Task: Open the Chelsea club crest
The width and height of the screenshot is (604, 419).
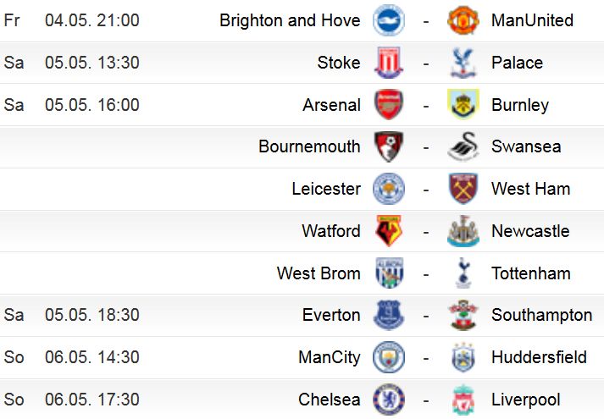Action: click(x=389, y=400)
